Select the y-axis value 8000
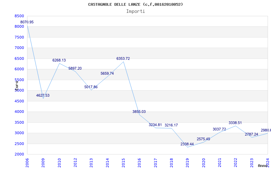This screenshot has height=169, width=271. (19, 27)
